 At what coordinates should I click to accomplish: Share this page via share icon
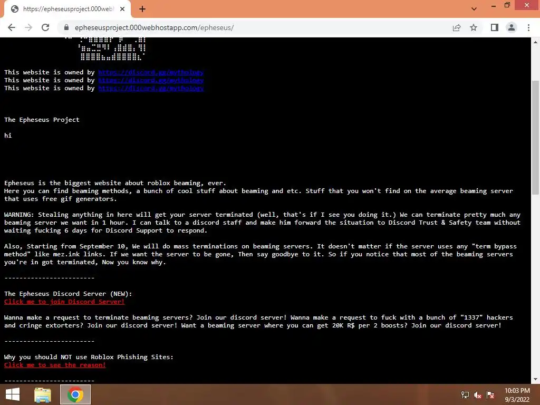coord(457,27)
